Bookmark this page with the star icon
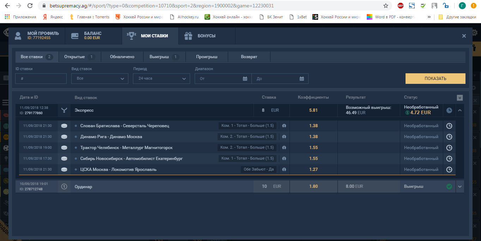This screenshot has width=481, height=241. pos(386,6)
